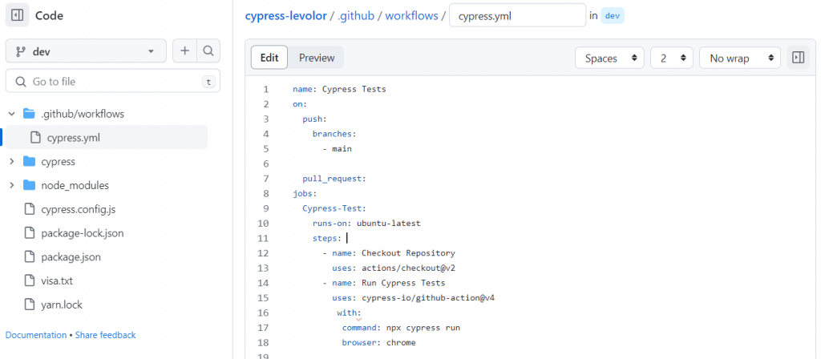Open the dev branch selector dropdown
821x359 pixels.
[86, 51]
